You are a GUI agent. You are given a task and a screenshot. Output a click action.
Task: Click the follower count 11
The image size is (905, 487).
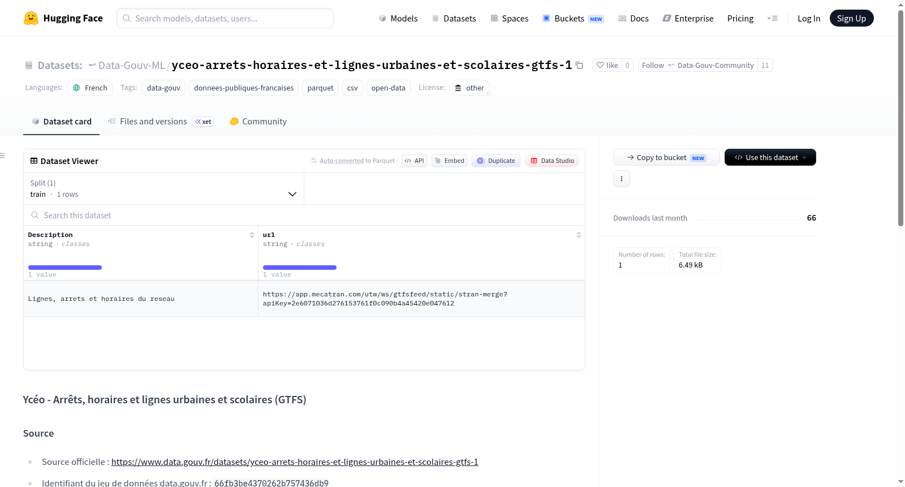[765, 65]
